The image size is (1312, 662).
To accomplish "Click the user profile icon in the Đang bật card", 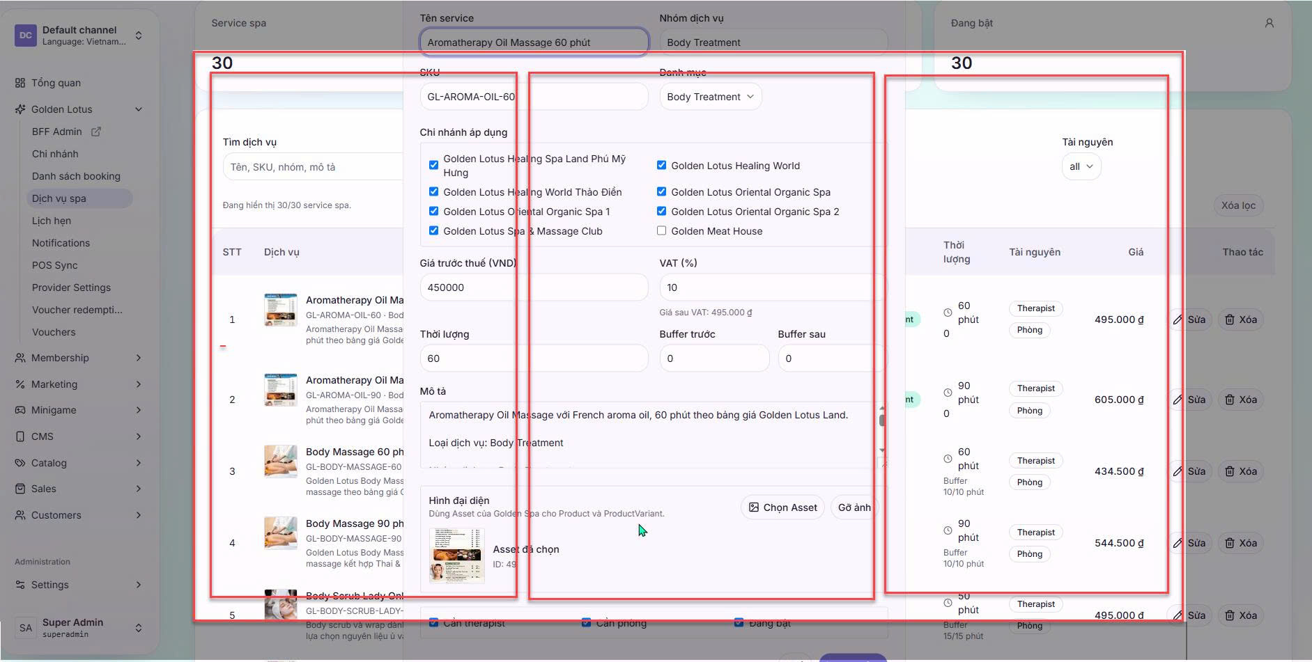I will (1269, 23).
